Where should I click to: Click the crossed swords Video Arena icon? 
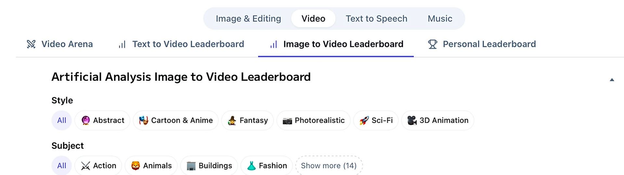31,44
